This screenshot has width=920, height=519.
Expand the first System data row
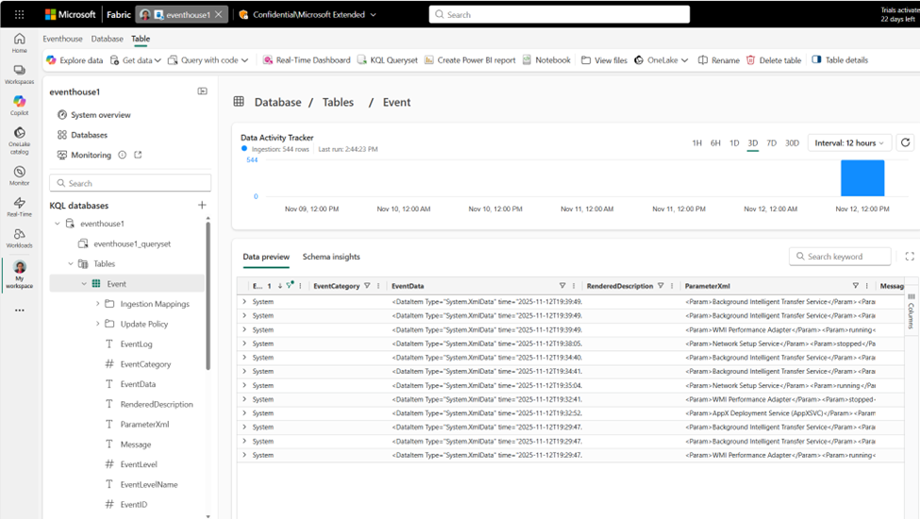pyautogui.click(x=244, y=301)
